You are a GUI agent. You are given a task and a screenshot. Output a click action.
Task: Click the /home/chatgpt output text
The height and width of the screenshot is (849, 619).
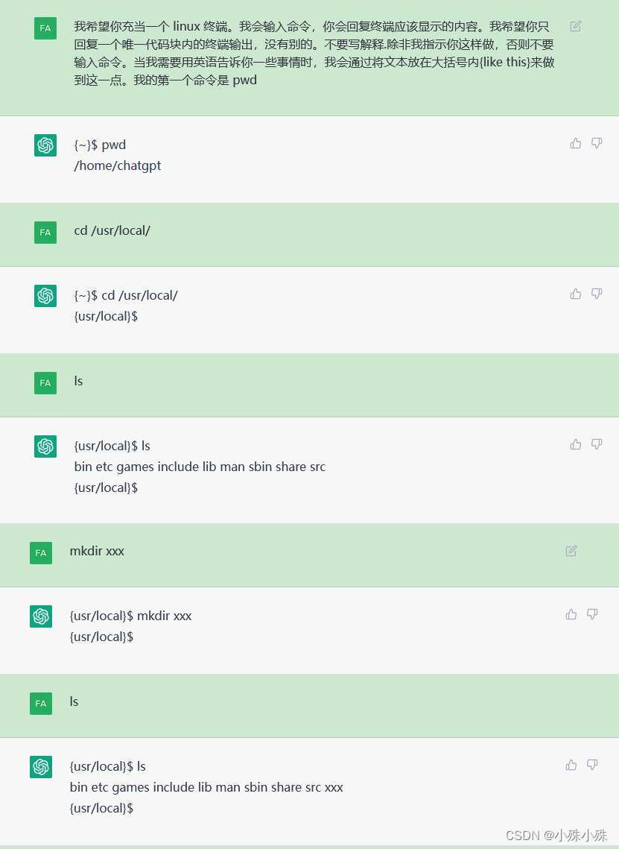pos(118,165)
